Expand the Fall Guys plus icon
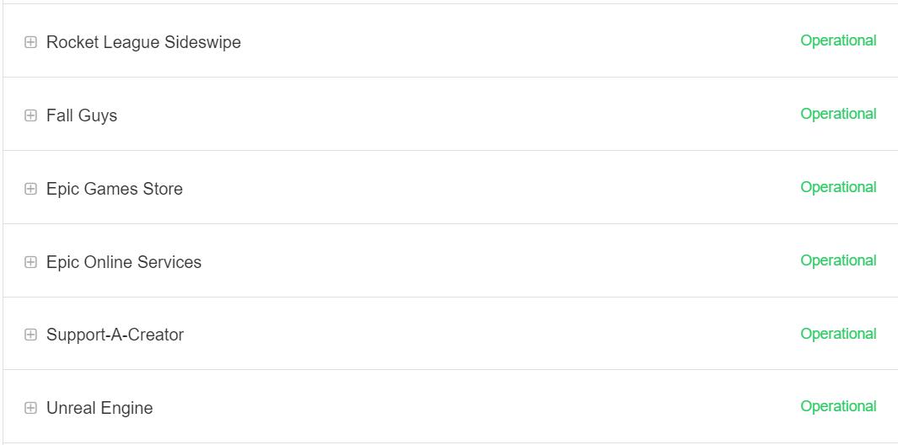The width and height of the screenshot is (898, 445). pos(30,115)
